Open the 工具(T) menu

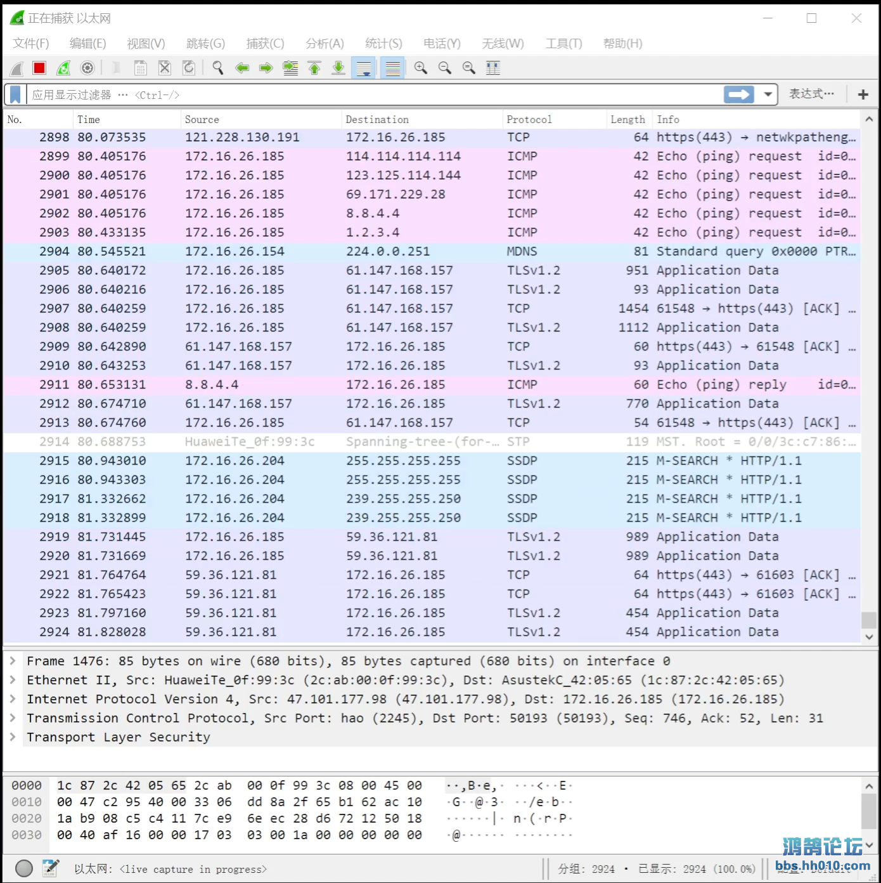pos(563,43)
